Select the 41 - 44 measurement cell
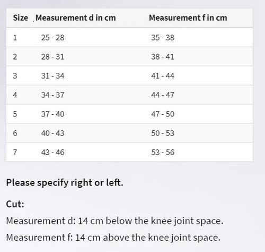265x252 pixels. coord(163,76)
